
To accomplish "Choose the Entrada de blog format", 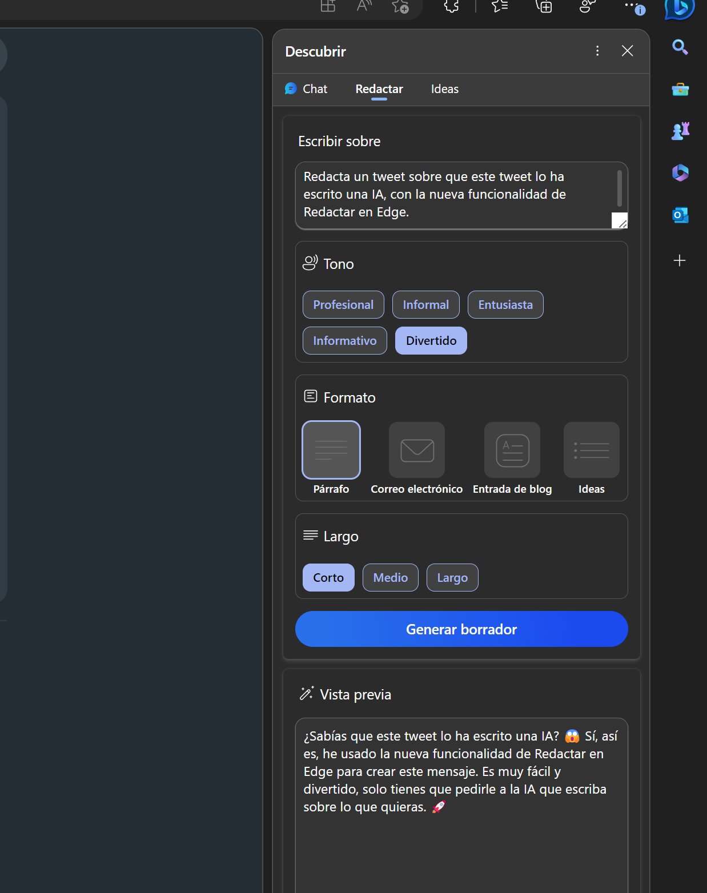I will pyautogui.click(x=512, y=450).
